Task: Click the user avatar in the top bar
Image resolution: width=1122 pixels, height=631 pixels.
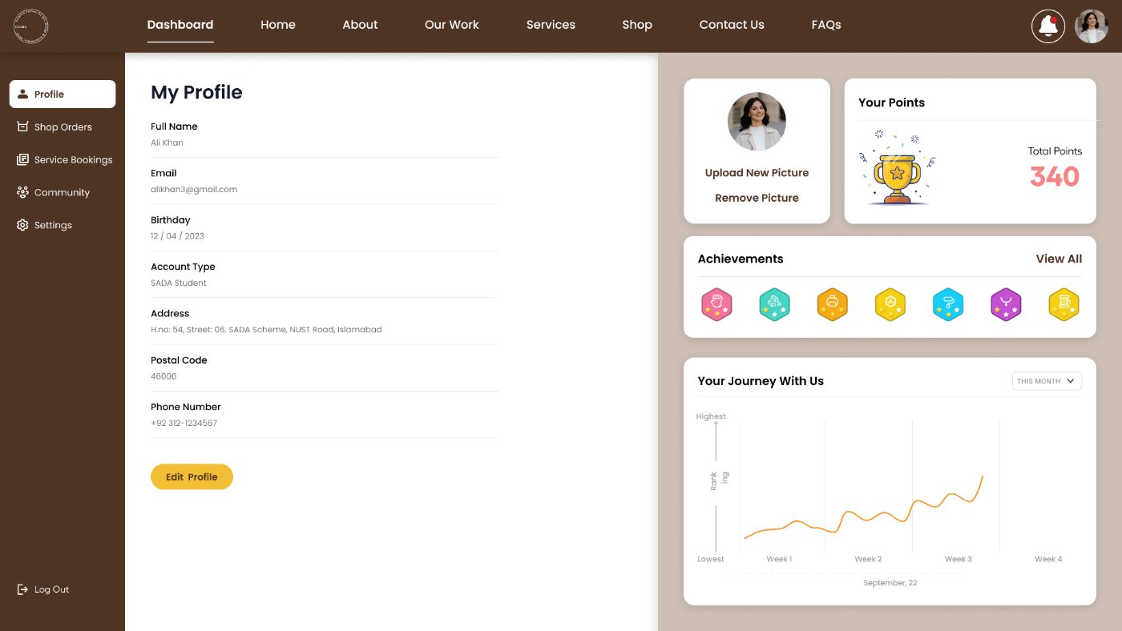Action: [1091, 26]
